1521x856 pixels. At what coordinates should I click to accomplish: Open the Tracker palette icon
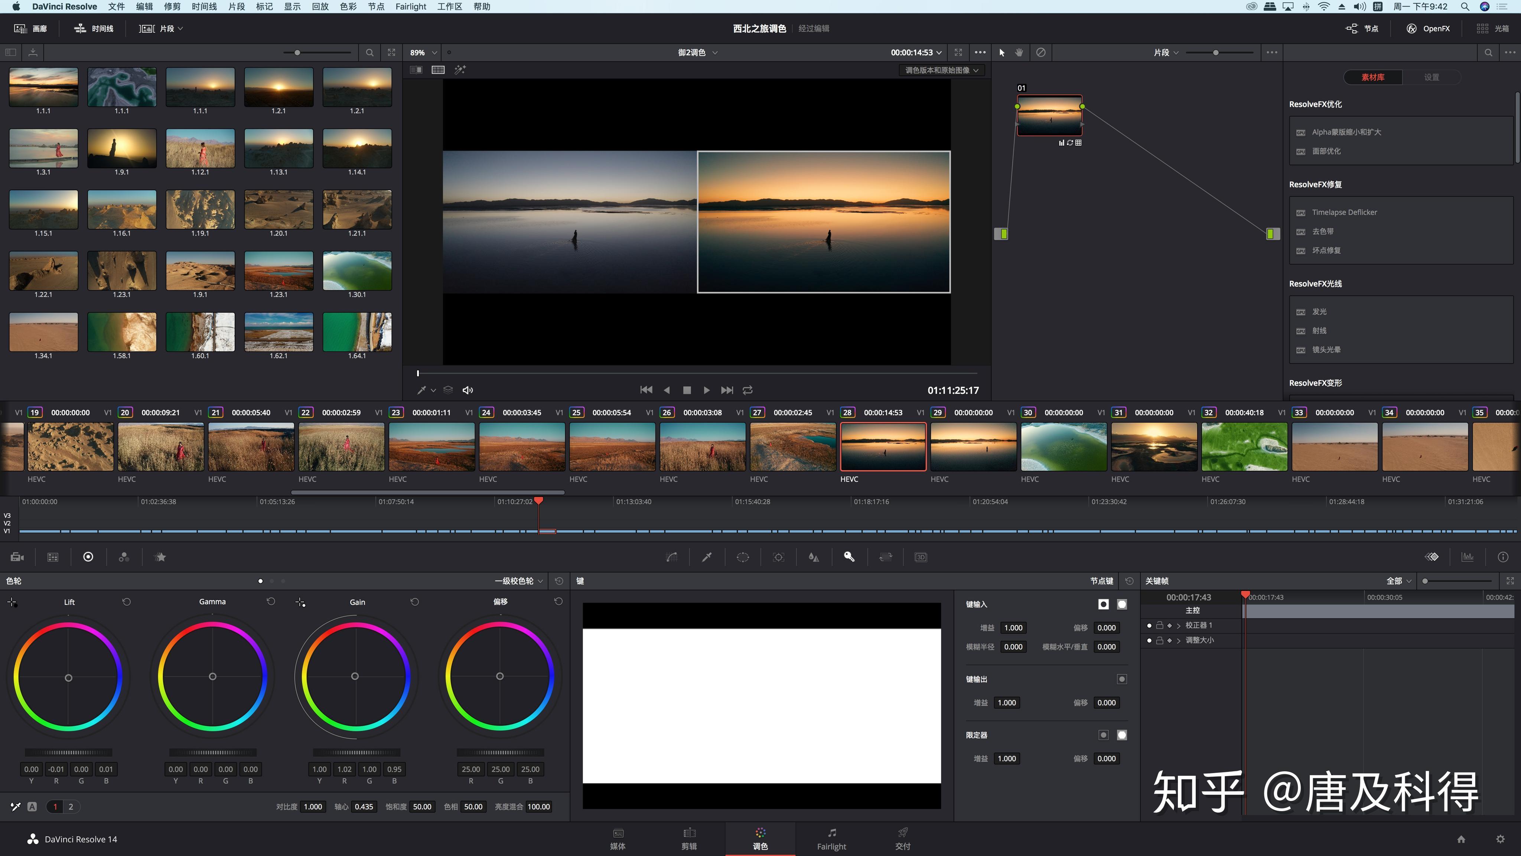click(x=778, y=557)
